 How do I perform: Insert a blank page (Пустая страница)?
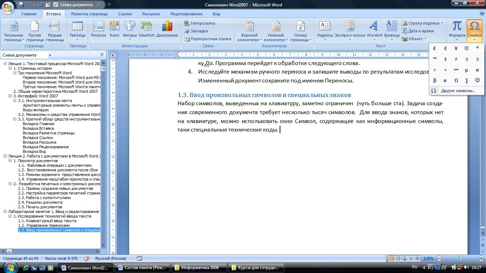(35, 31)
